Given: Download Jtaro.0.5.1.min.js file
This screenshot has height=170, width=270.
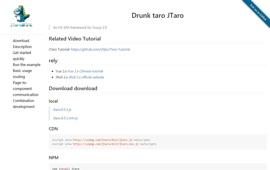Looking at the screenshot, I should [x=65, y=118].
